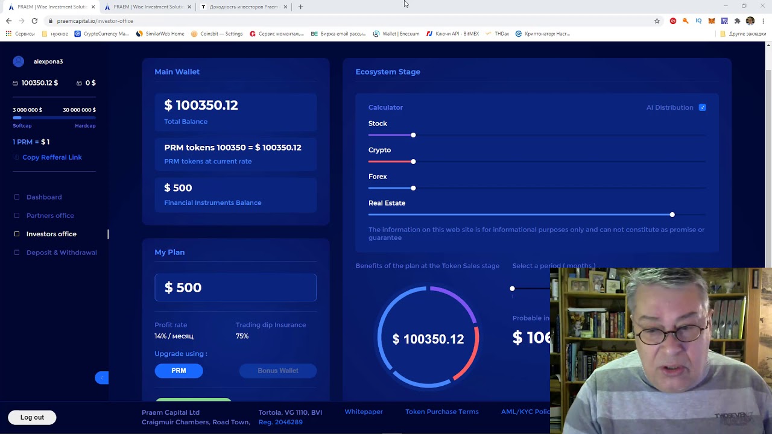Click the Real Estate slider handle
This screenshot has height=434, width=772.
672,215
